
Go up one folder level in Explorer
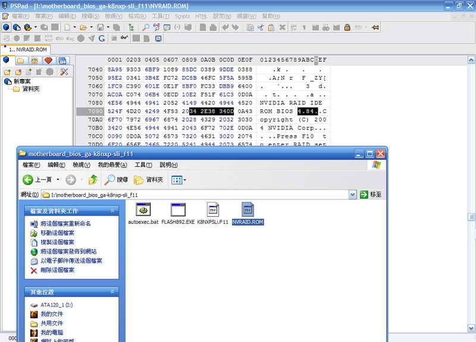coord(93,180)
